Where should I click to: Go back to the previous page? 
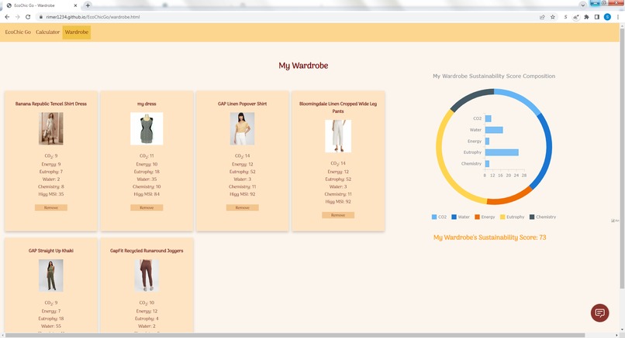(7, 17)
